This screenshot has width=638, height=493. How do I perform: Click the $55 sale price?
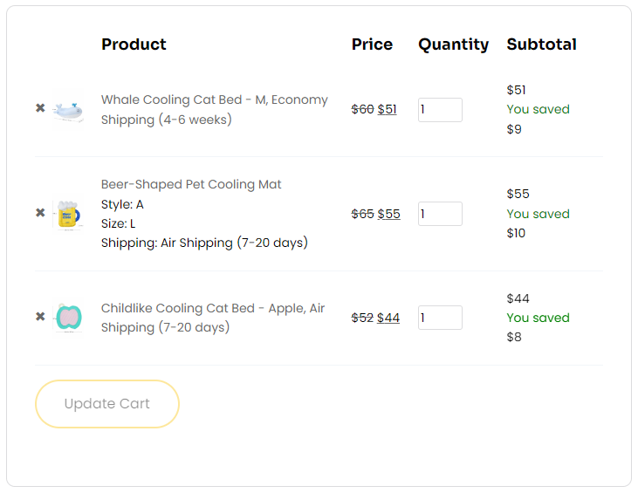tap(389, 214)
